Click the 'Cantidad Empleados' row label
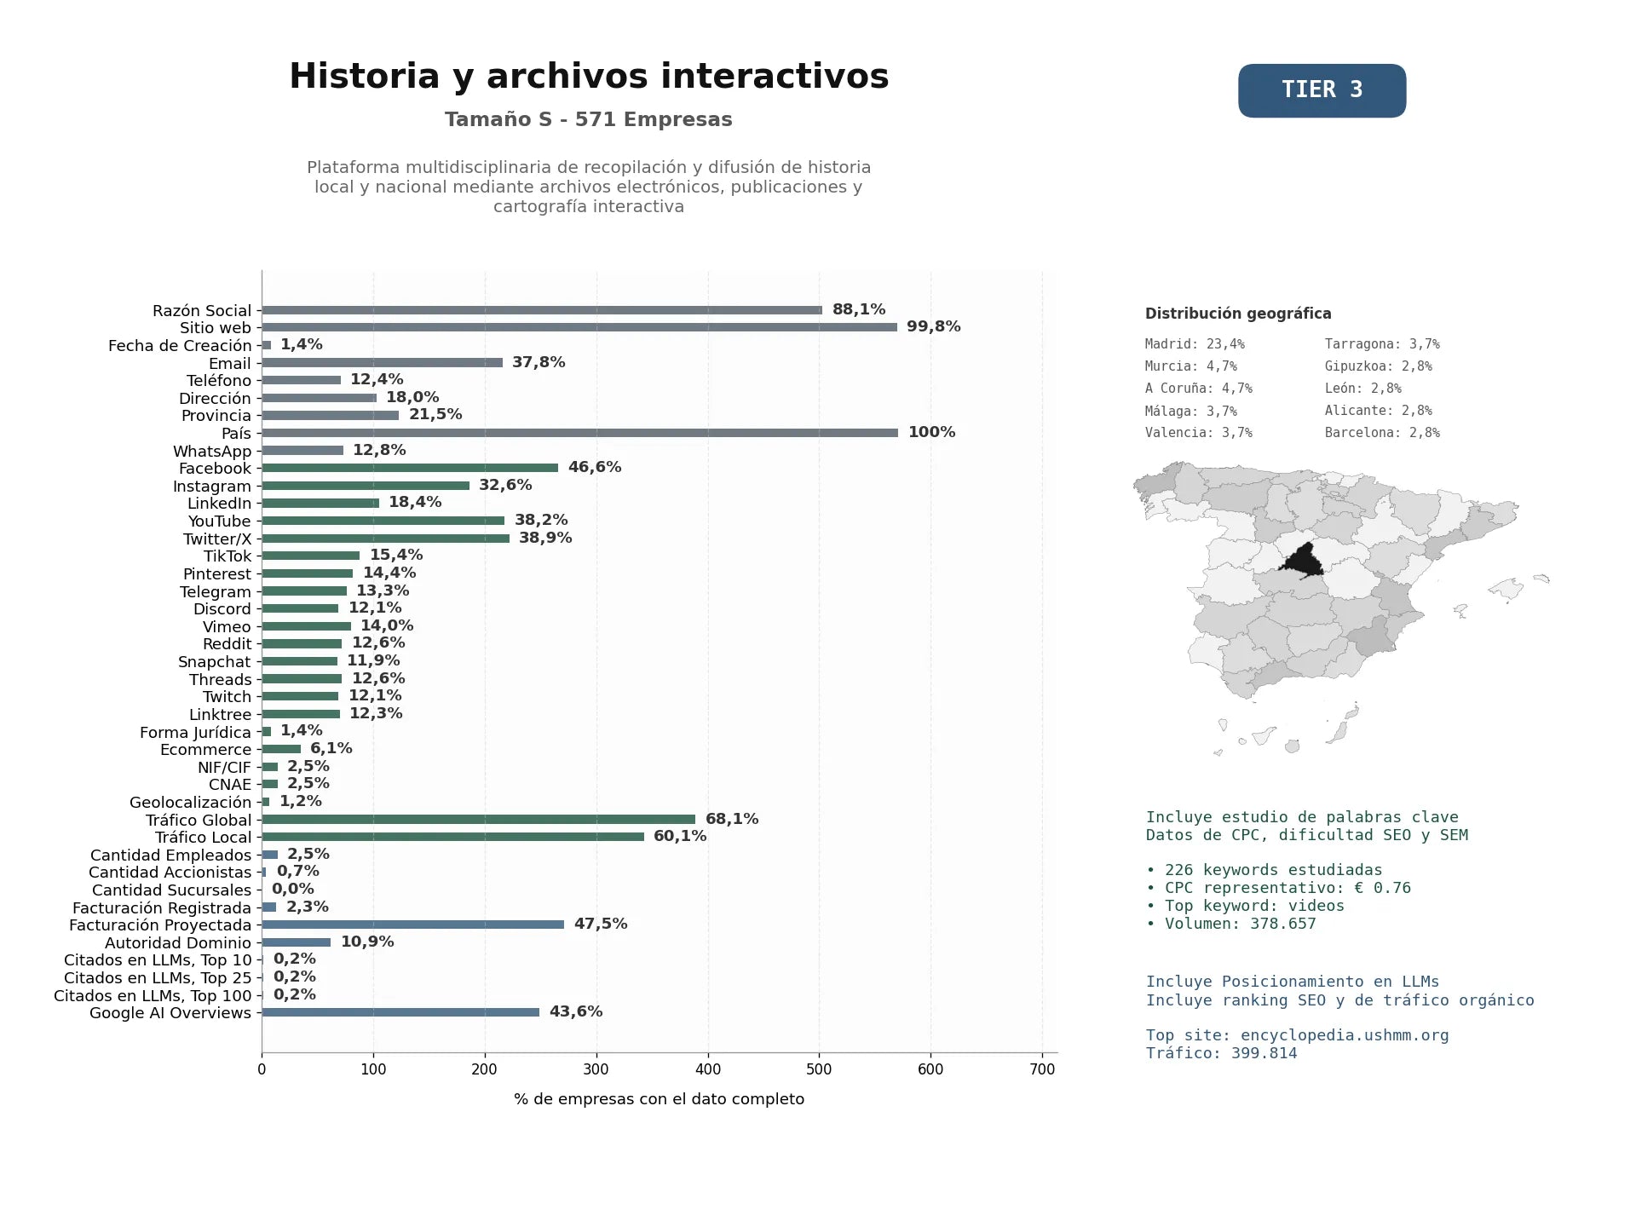The image size is (1636, 1227). coord(171,855)
